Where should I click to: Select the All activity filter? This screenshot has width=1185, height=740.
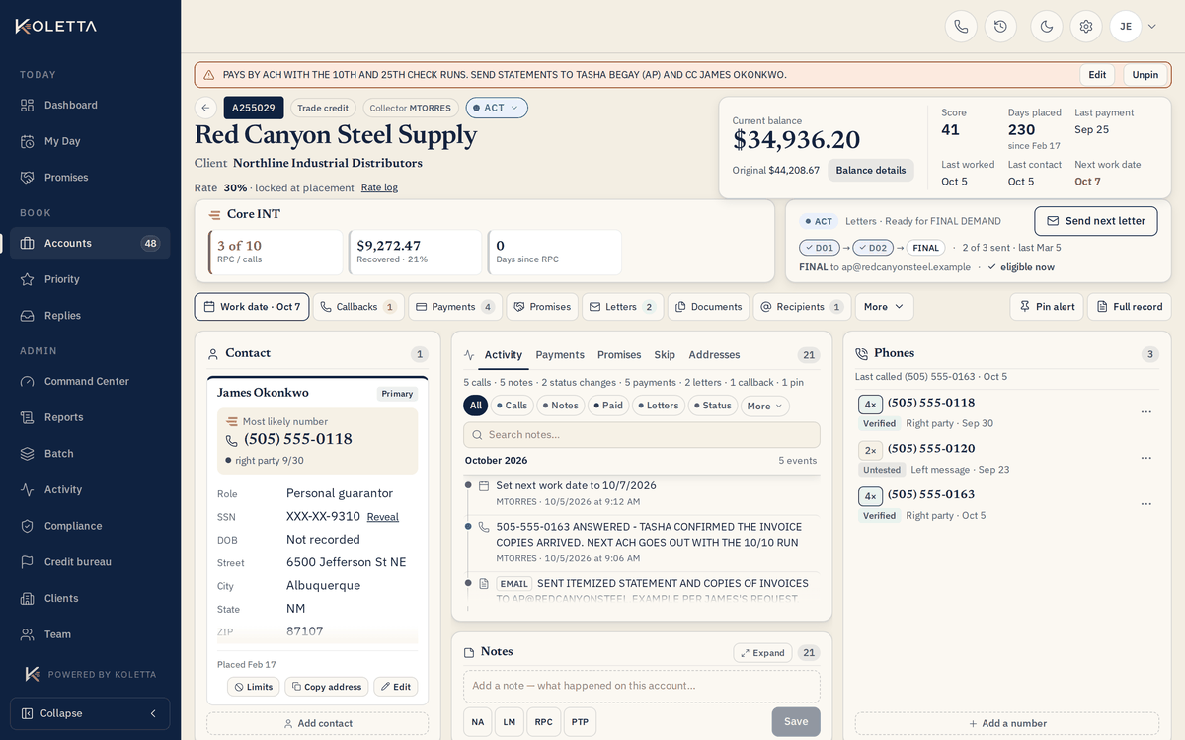point(476,406)
